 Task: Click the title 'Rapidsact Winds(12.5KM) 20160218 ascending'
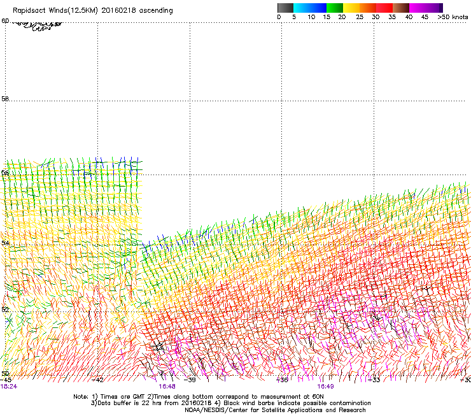(x=93, y=11)
